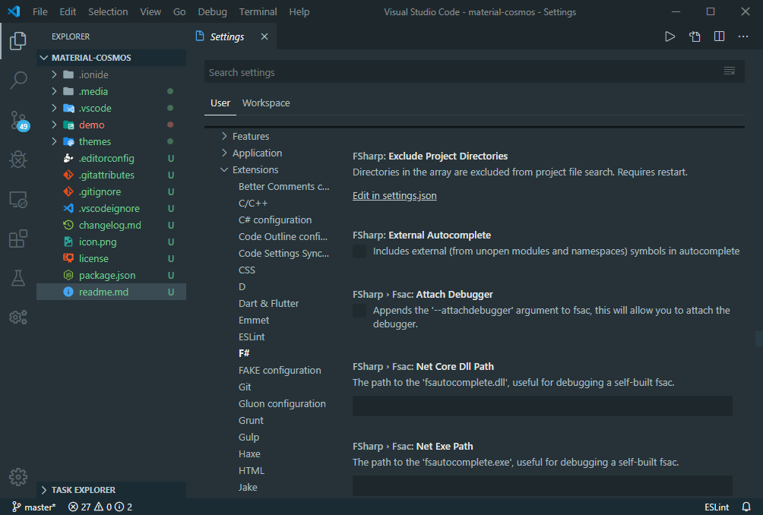Screen dimensions: 763x515
Task: Open the Explorer view in activity bar
Action: tap(18, 41)
